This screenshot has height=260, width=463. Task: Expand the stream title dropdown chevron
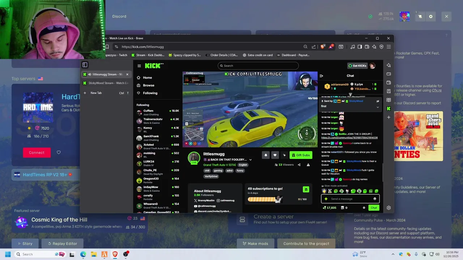pyautogui.click(x=250, y=160)
